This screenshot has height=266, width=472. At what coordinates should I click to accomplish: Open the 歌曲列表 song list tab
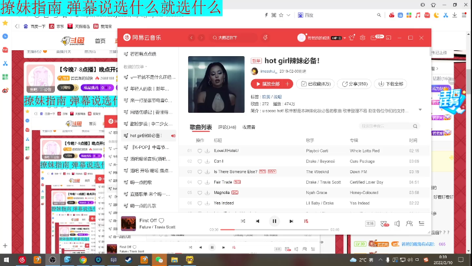coord(201,127)
